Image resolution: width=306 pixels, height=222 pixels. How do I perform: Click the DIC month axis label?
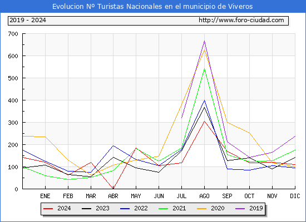(295, 196)
